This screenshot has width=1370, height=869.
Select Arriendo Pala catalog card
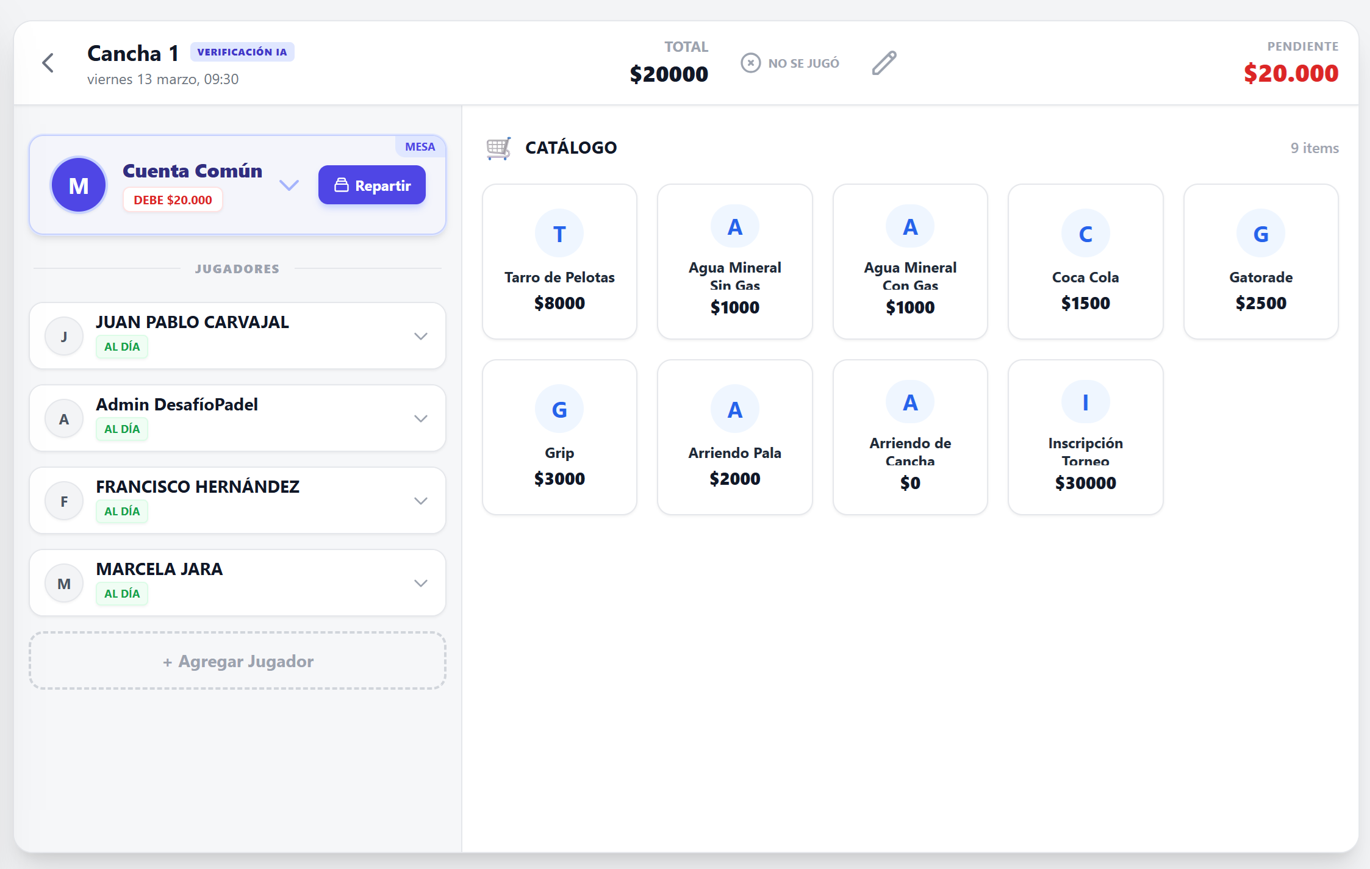click(x=734, y=437)
